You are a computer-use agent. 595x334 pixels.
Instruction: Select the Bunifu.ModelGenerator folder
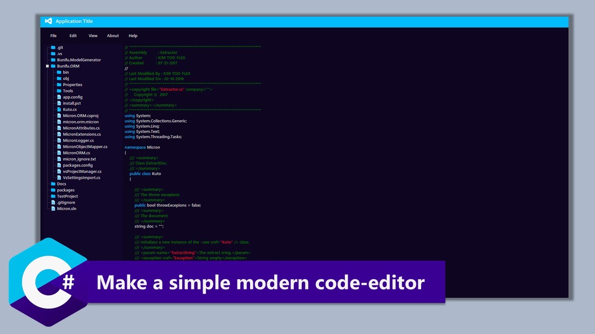(79, 60)
